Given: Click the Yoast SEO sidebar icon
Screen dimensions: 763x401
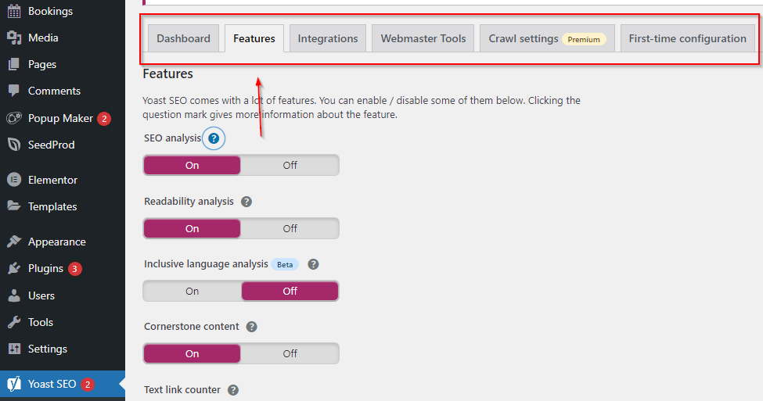Looking at the screenshot, I should pyautogui.click(x=13, y=384).
